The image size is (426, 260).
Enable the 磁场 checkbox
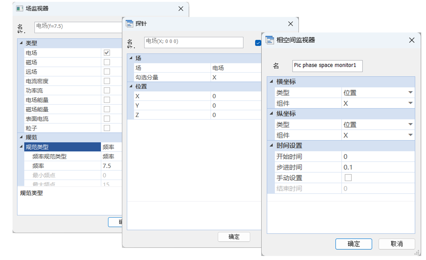point(107,62)
